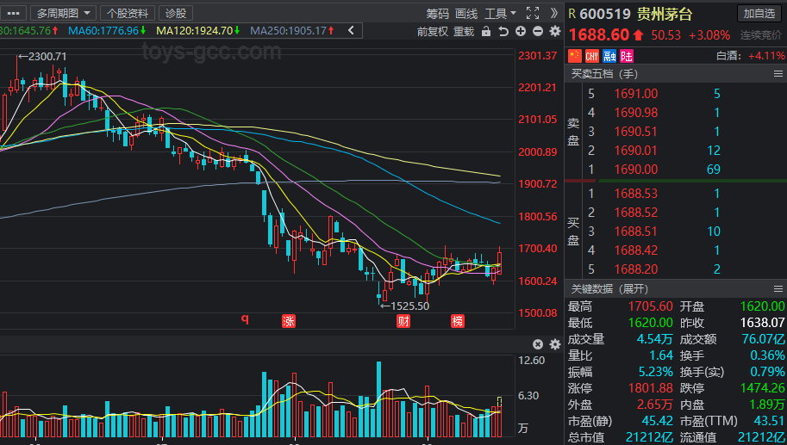Open volume panel settings gear

(554, 344)
